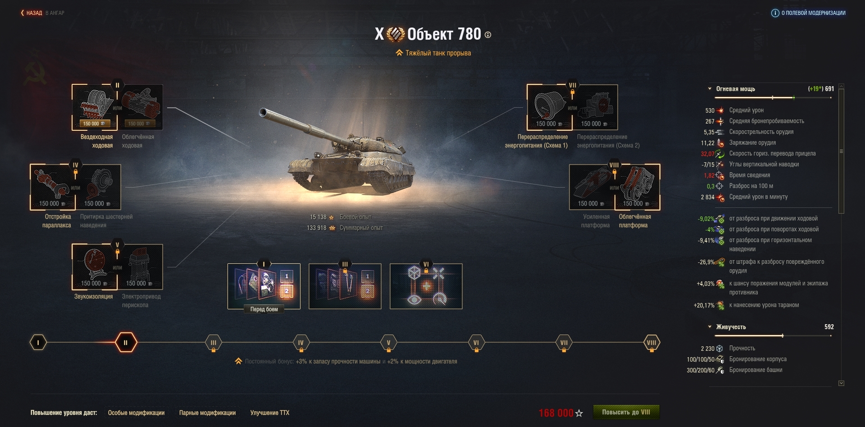The height and width of the screenshot is (427, 865).
Task: Click Повысить до VIII button
Action: (x=626, y=412)
